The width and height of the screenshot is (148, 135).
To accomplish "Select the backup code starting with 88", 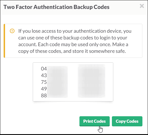I will click(x=54, y=96).
